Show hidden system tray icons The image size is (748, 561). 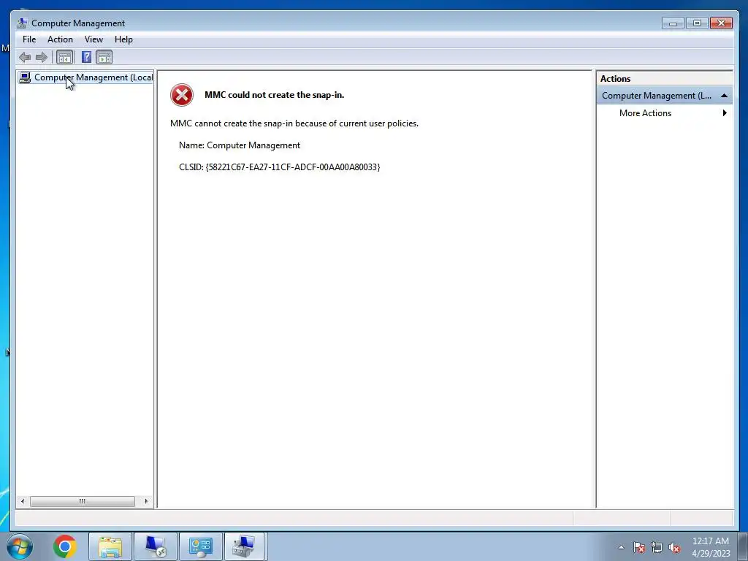coord(621,547)
